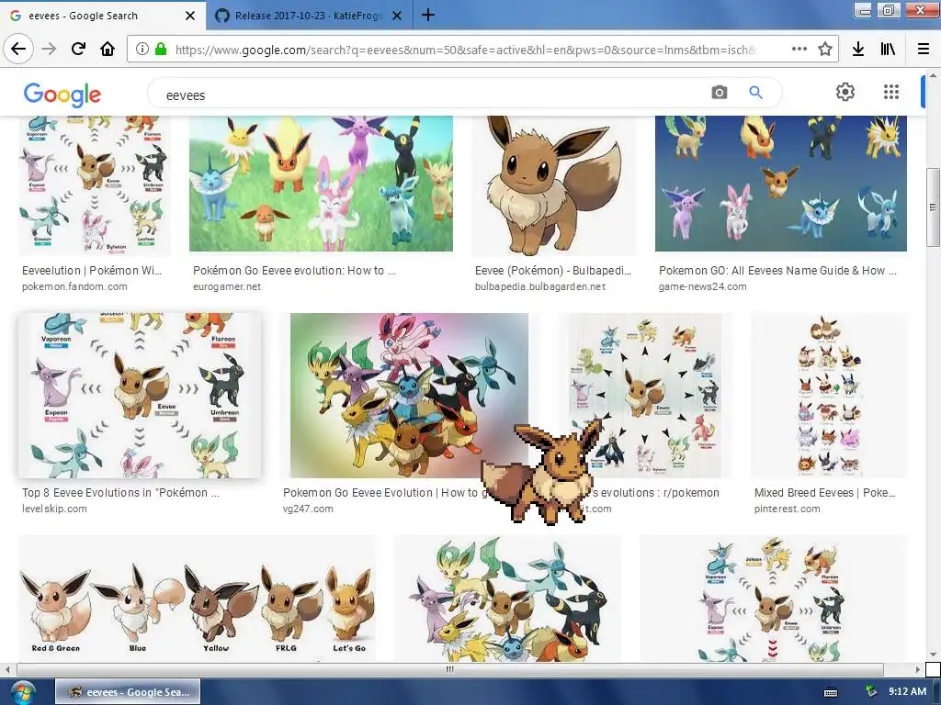This screenshot has height=705, width=941.
Task: Open Google quick settings gear
Action: [845, 92]
